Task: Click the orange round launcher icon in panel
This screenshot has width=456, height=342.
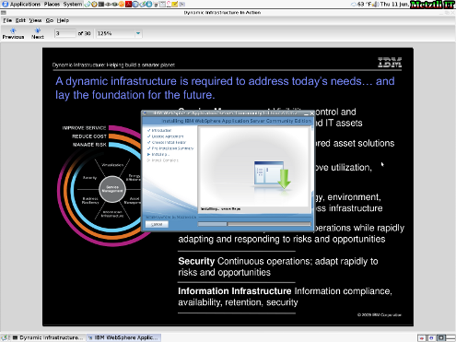Action: (122, 4)
